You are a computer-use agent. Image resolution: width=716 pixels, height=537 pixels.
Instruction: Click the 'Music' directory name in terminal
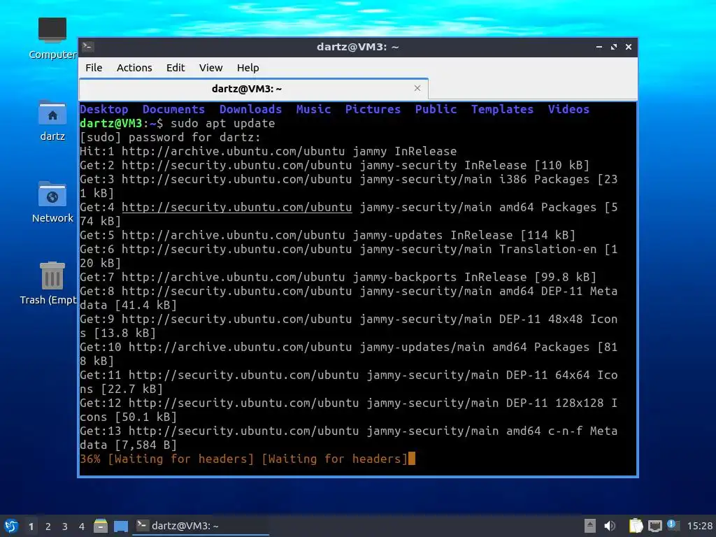(313, 109)
